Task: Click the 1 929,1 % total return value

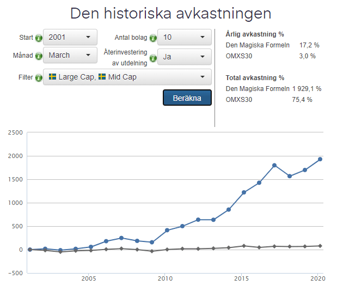Action: 307,88
